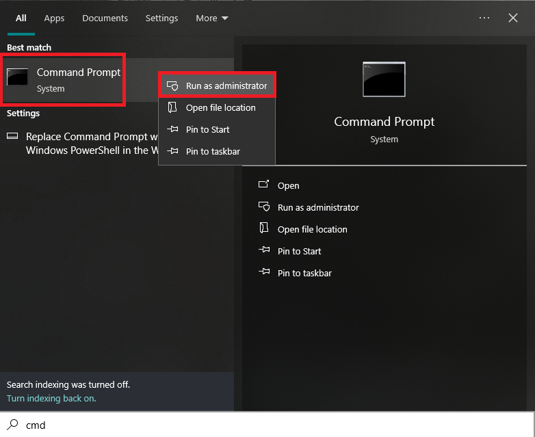Open the three-dots options menu
The image size is (535, 437).
pyautogui.click(x=484, y=18)
